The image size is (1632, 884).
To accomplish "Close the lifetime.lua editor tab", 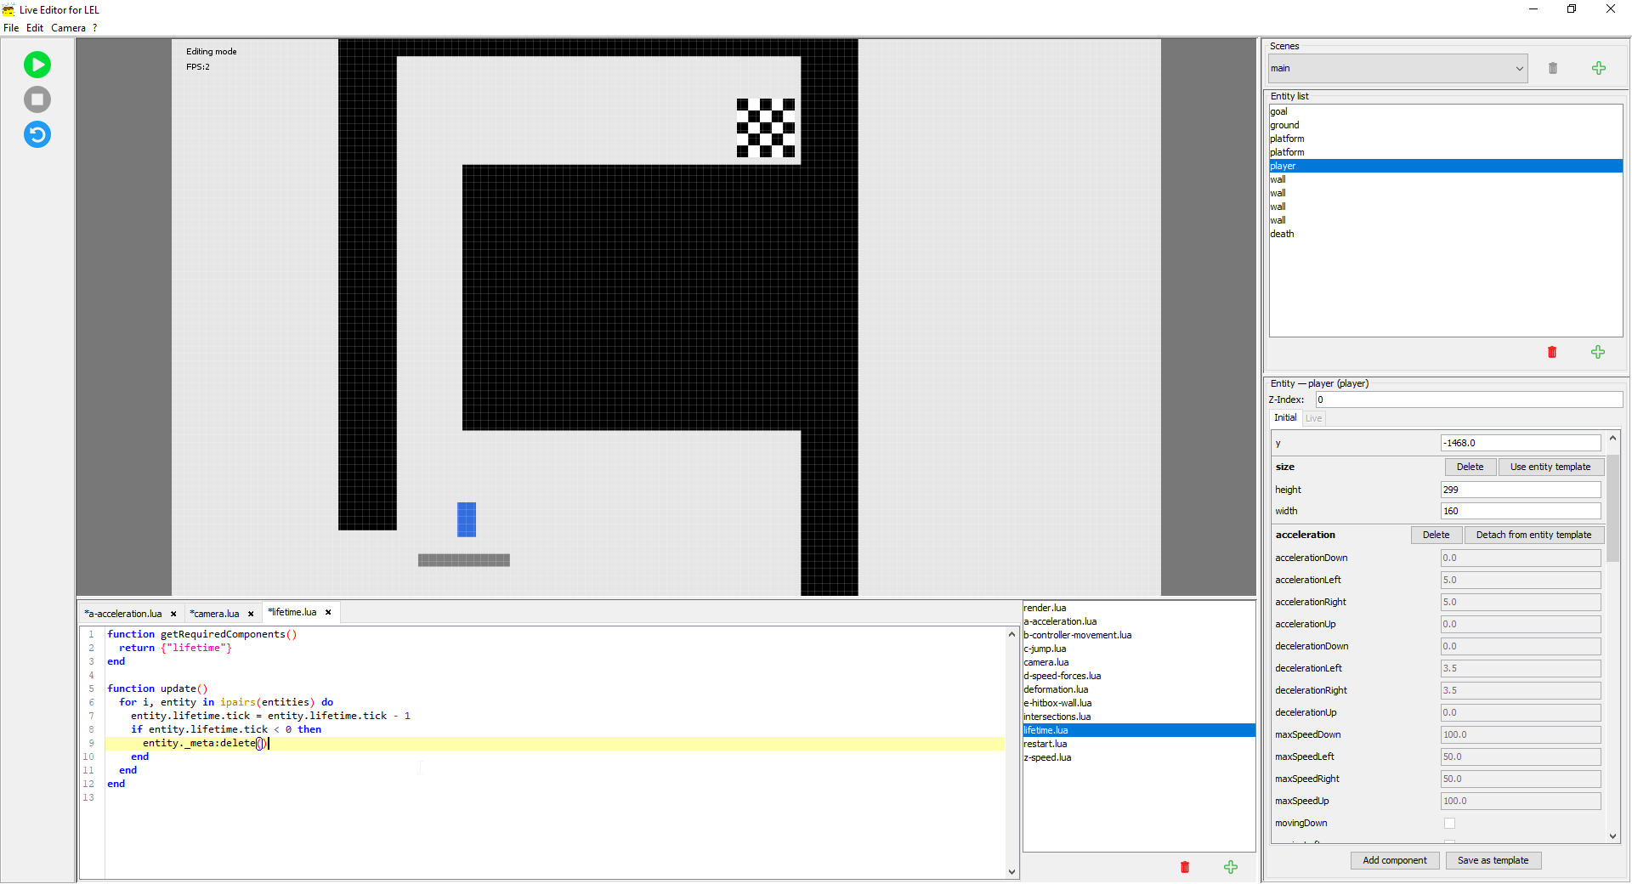I will (x=327, y=612).
